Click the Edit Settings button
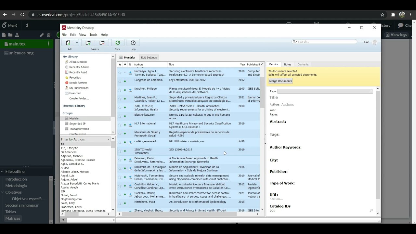The height and width of the screenshot is (234, 416). (x=149, y=58)
